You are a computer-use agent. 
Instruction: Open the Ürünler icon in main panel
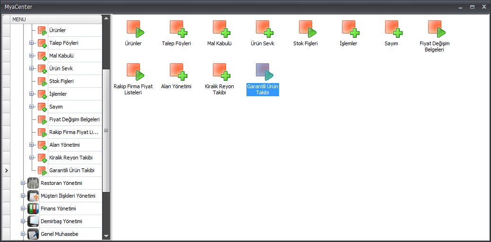(x=135, y=29)
